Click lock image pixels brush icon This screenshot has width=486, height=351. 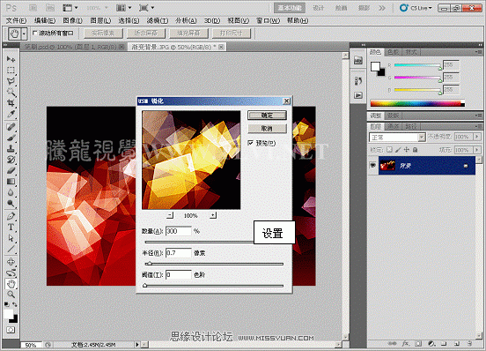[398, 150]
